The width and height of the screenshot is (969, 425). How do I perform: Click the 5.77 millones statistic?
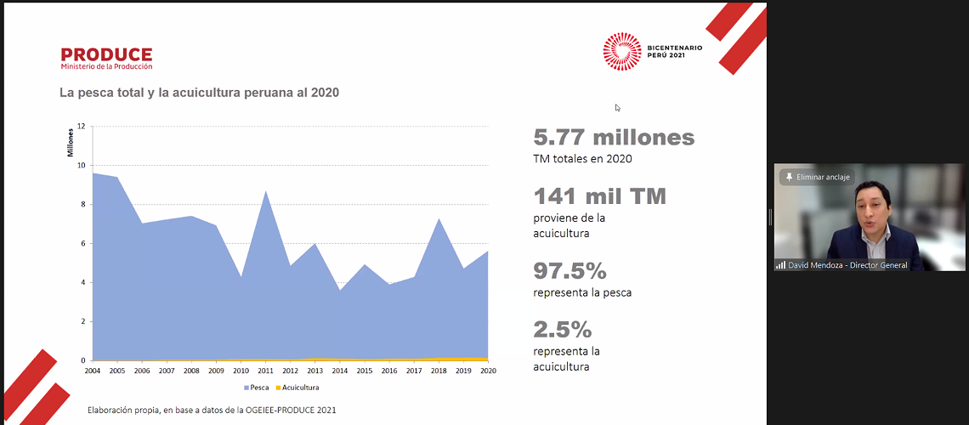pos(614,138)
